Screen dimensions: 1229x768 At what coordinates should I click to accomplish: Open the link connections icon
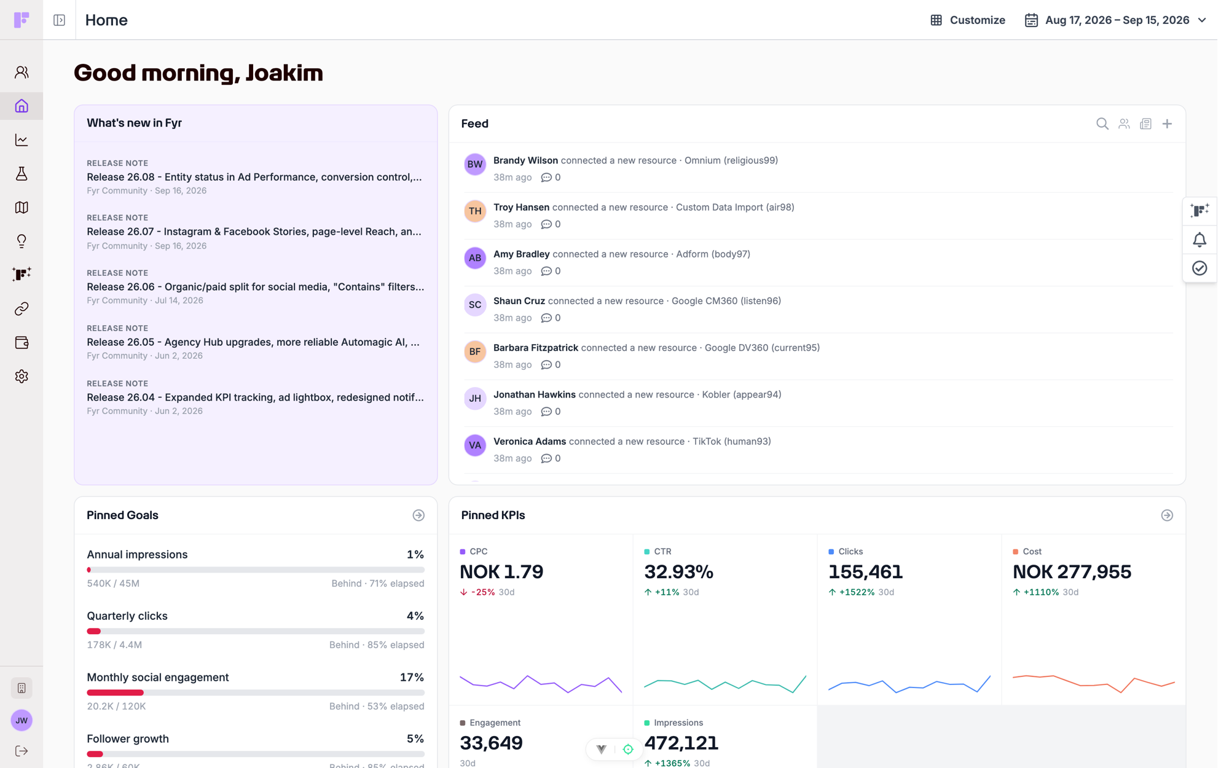pyautogui.click(x=22, y=308)
